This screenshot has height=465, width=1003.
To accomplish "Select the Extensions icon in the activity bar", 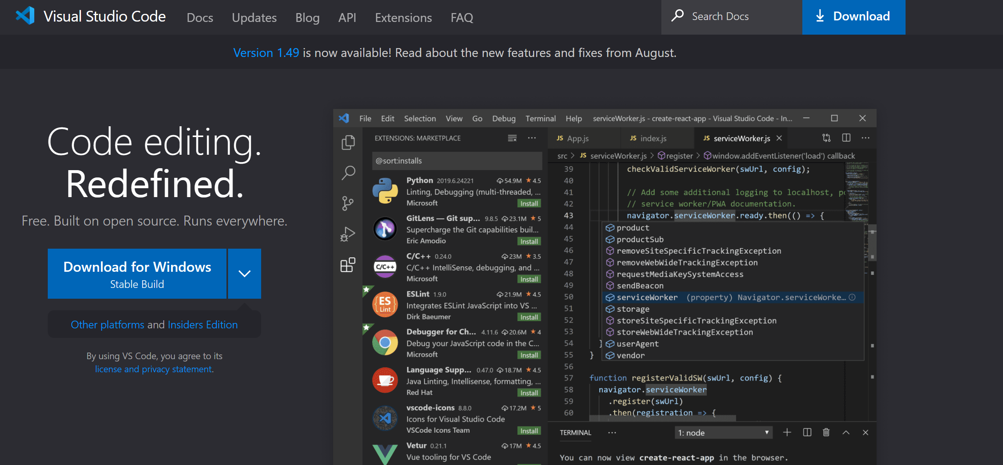I will click(x=348, y=265).
